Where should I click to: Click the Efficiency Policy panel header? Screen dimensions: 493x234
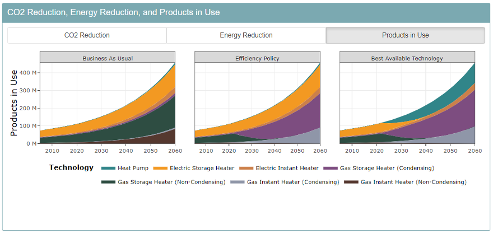point(257,58)
